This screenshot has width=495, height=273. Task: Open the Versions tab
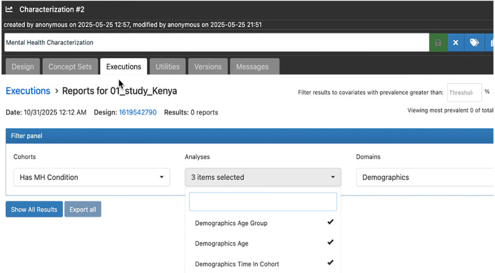pos(208,67)
